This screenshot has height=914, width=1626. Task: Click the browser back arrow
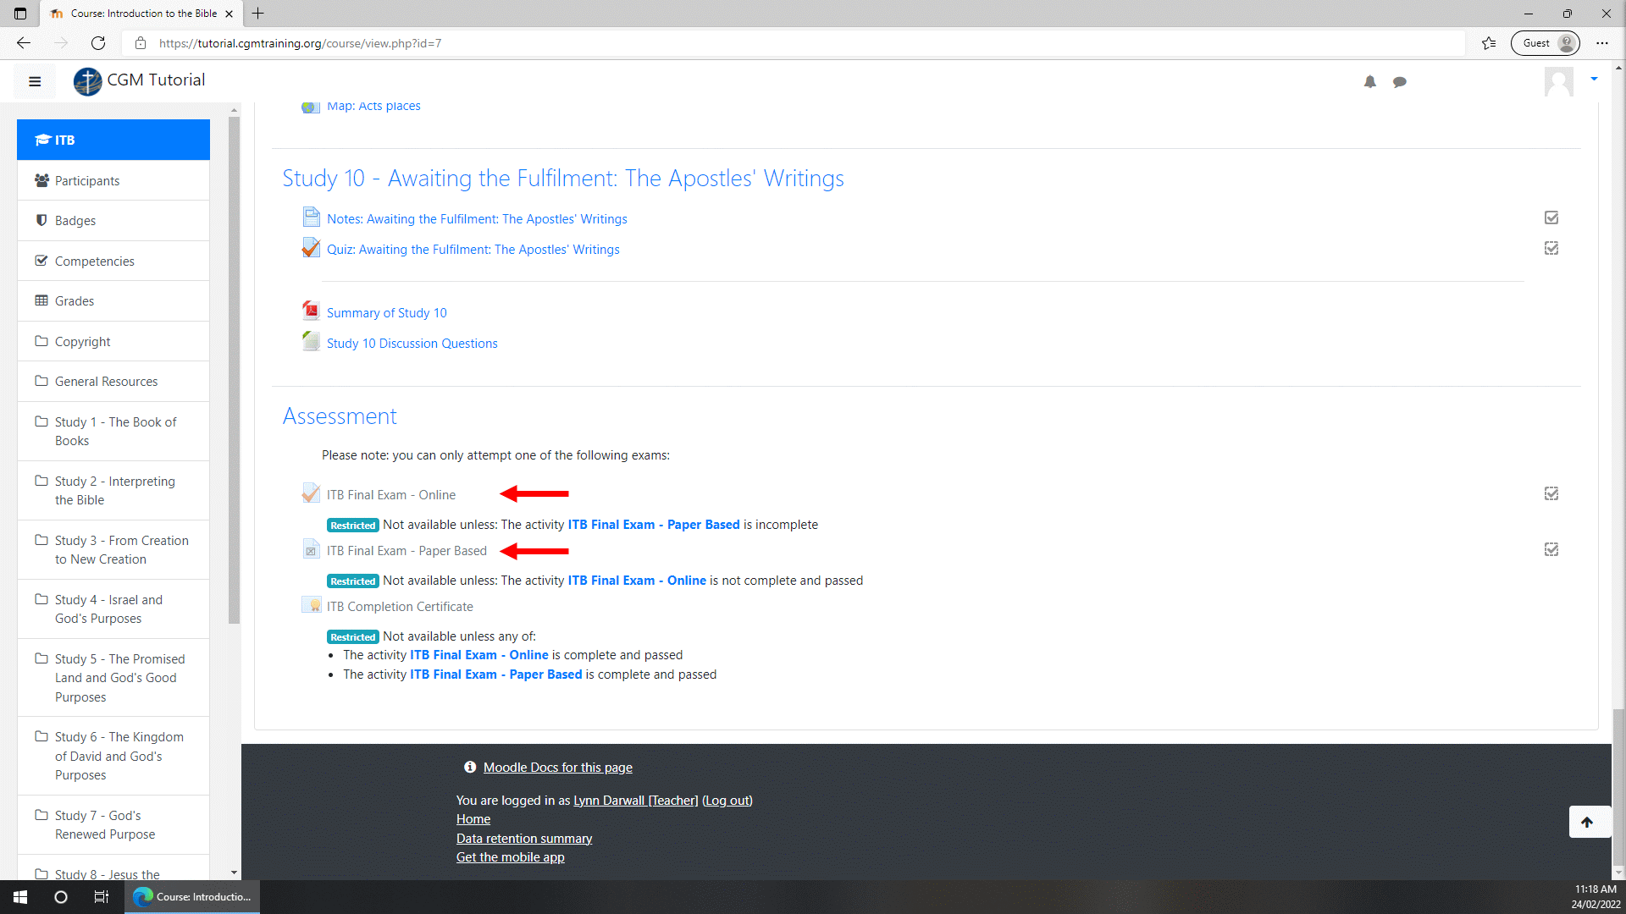(24, 43)
